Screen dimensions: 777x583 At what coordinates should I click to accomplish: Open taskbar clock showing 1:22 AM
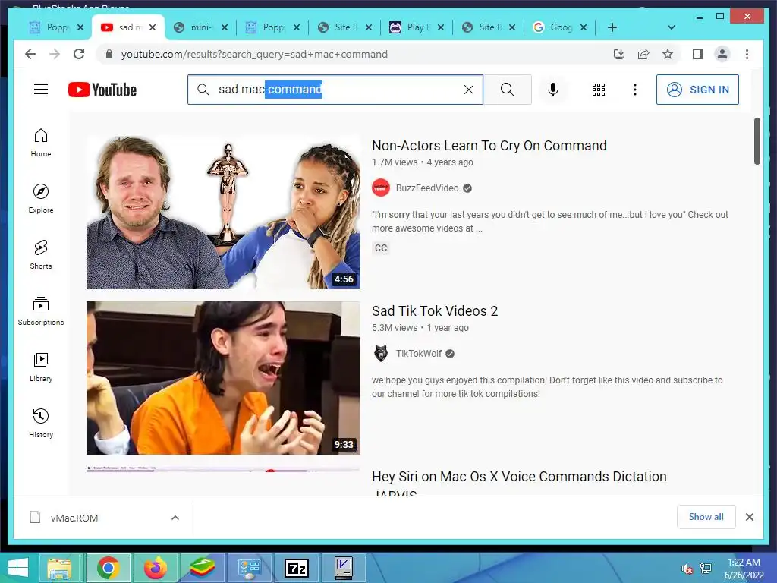744,569
